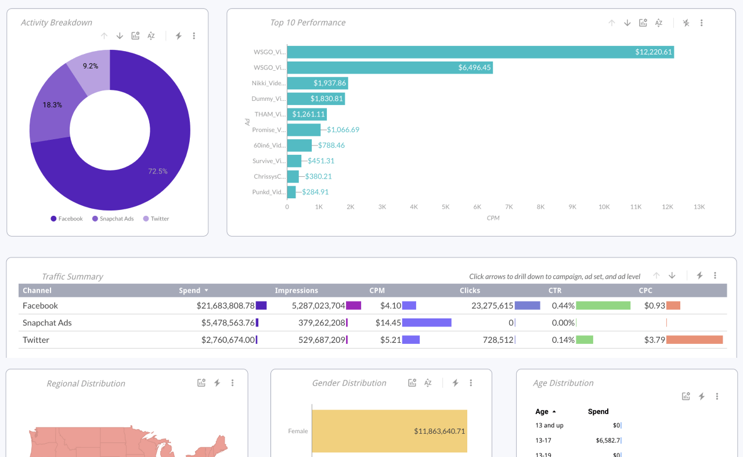Open chart settings icon in Activity Breakdown
The height and width of the screenshot is (457, 743).
(x=135, y=36)
